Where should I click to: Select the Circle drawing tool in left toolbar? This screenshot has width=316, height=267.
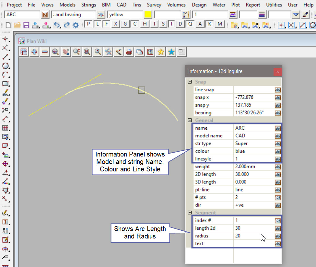point(6,66)
